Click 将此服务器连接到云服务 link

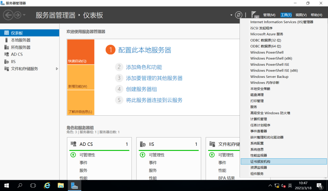154,100
